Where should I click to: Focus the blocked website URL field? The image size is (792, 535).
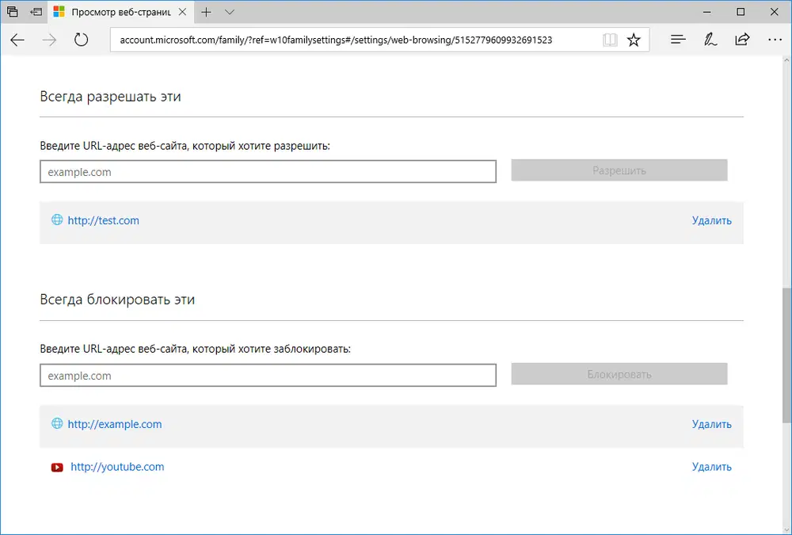point(268,376)
